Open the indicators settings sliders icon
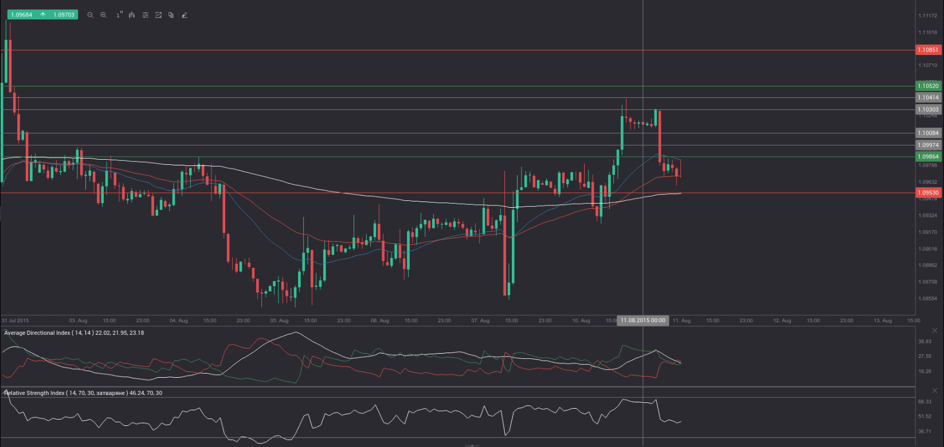This screenshot has height=447, width=944. (x=145, y=15)
